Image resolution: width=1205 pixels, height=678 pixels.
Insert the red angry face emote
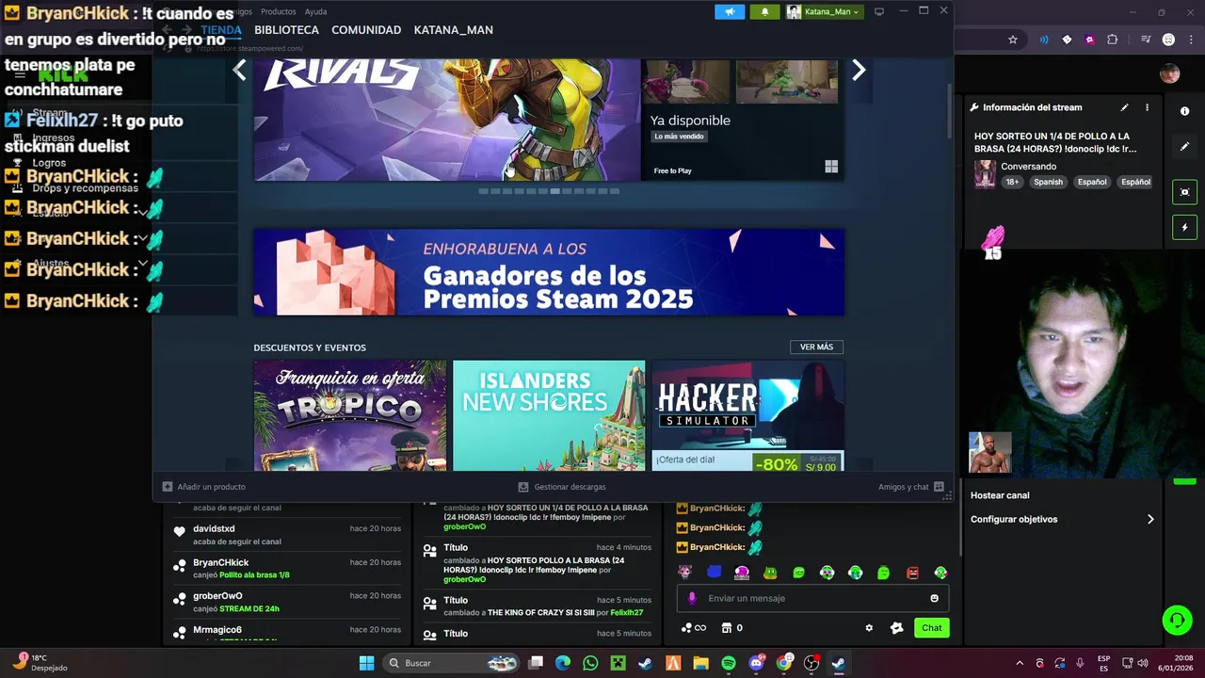[912, 573]
